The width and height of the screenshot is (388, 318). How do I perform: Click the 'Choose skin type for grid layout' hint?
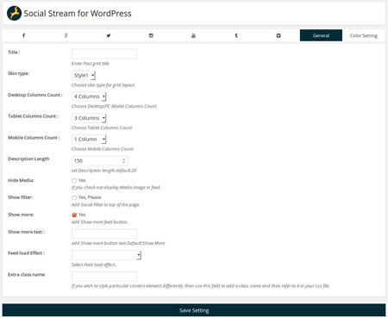103,85
